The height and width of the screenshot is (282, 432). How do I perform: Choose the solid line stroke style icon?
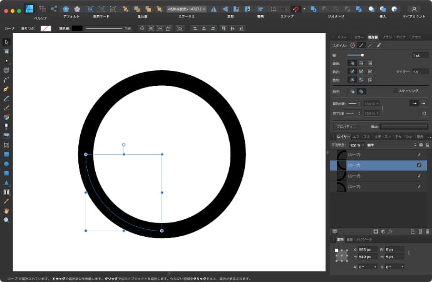click(361, 45)
